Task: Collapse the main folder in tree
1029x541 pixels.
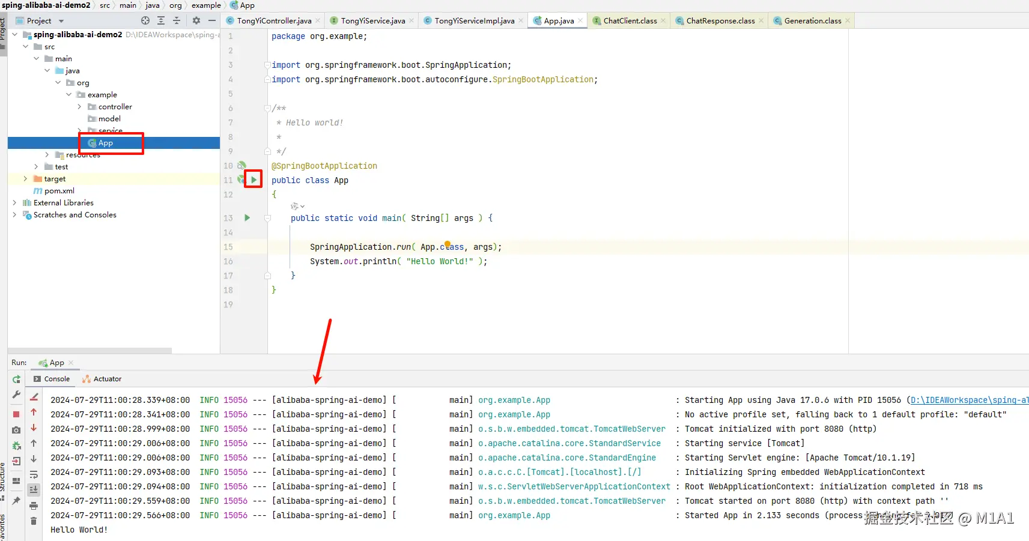Action: (37, 59)
